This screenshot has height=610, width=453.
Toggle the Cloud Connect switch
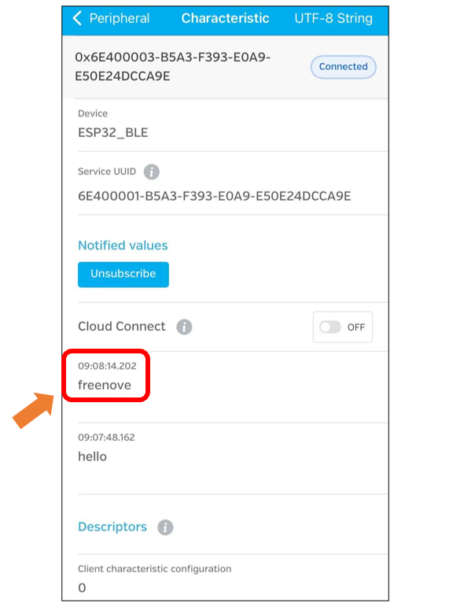point(330,327)
